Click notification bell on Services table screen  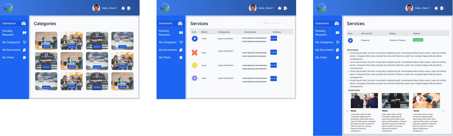[280, 8]
